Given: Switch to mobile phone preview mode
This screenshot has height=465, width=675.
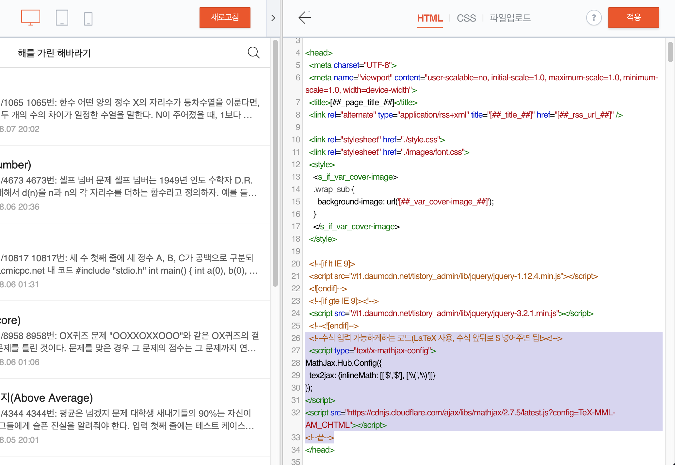Looking at the screenshot, I should [88, 18].
